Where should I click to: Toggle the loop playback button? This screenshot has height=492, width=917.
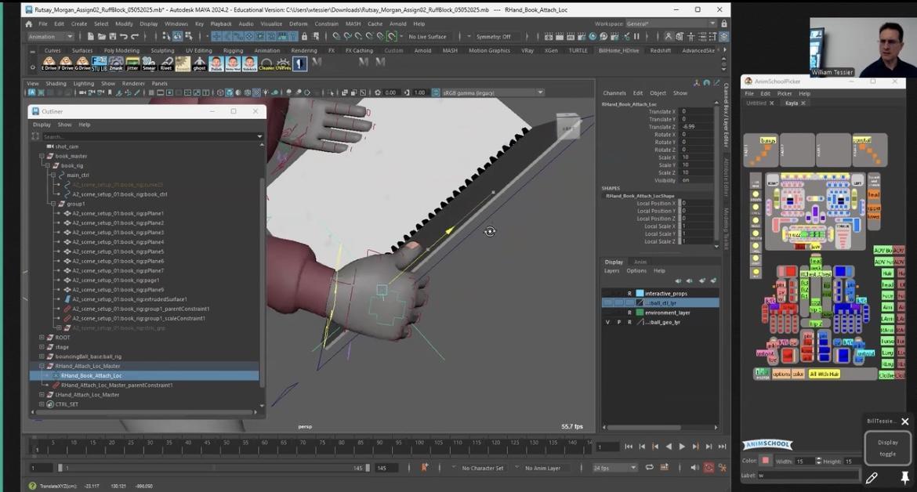[x=649, y=468]
